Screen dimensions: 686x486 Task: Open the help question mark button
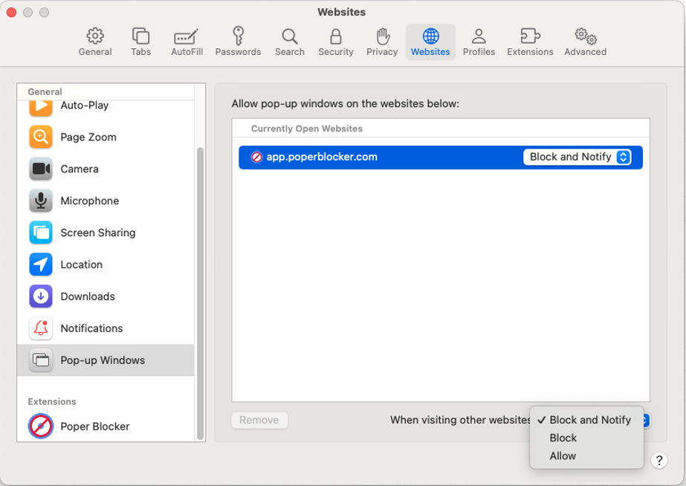tap(659, 460)
